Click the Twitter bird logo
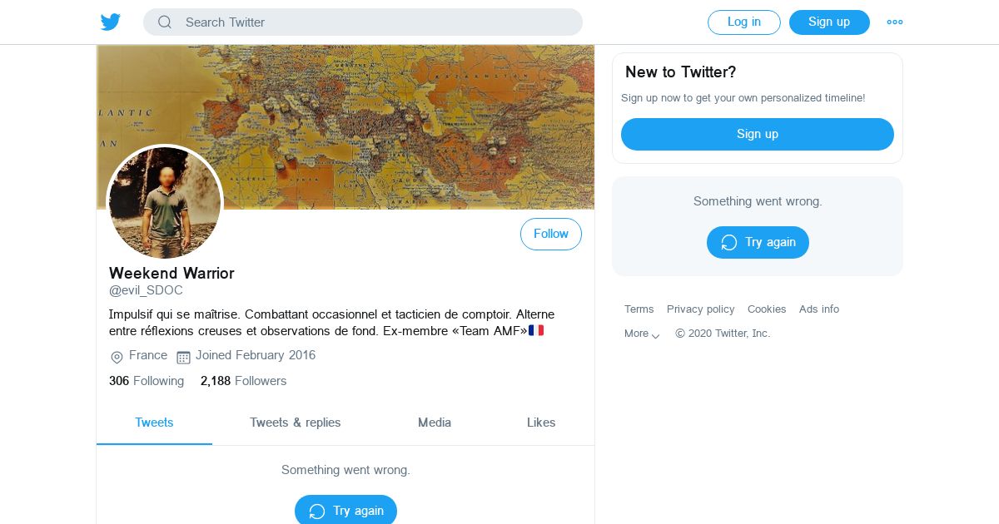Viewport: 999px width, 524px height. (x=111, y=22)
